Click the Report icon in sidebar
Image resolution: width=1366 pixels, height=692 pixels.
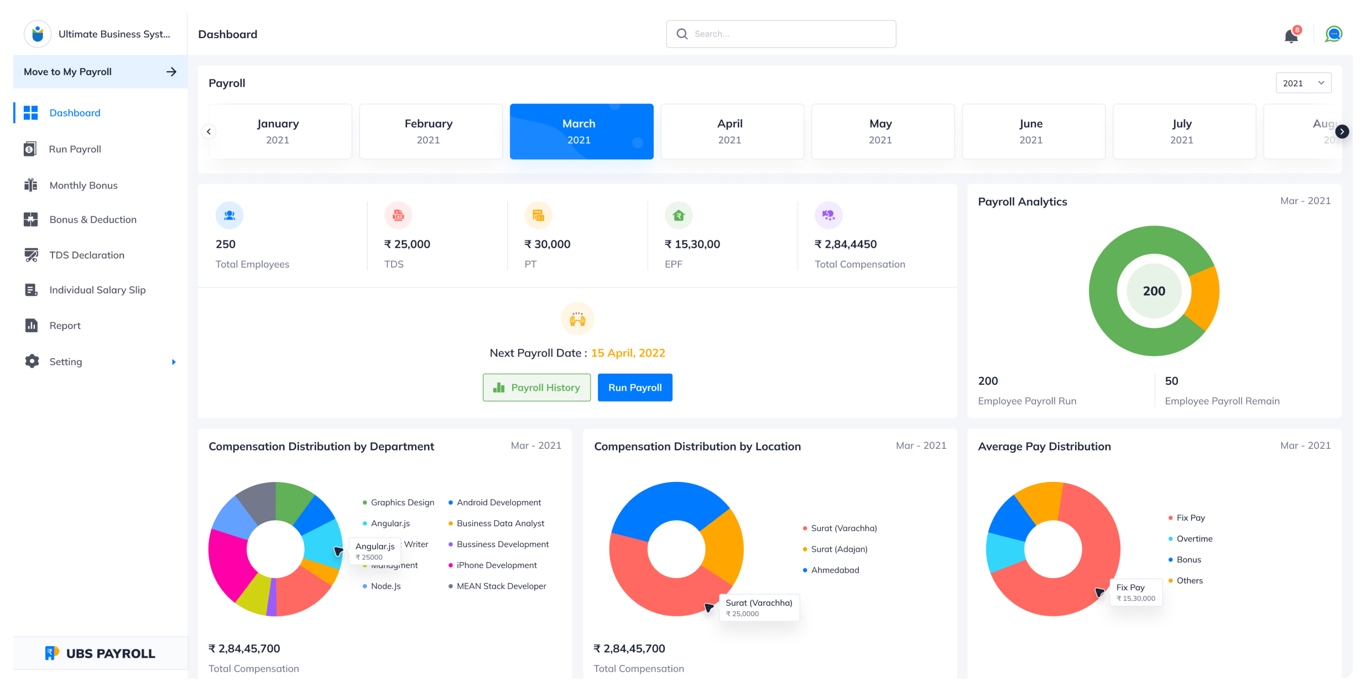point(31,325)
